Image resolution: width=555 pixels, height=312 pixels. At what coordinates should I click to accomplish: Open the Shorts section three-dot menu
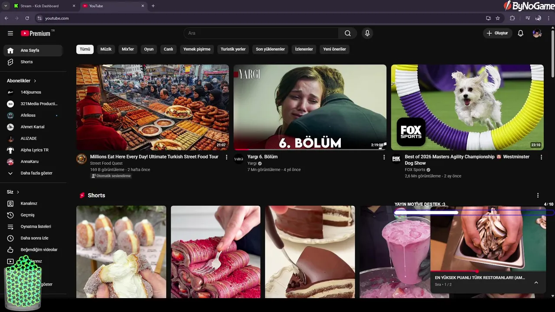[538, 195]
